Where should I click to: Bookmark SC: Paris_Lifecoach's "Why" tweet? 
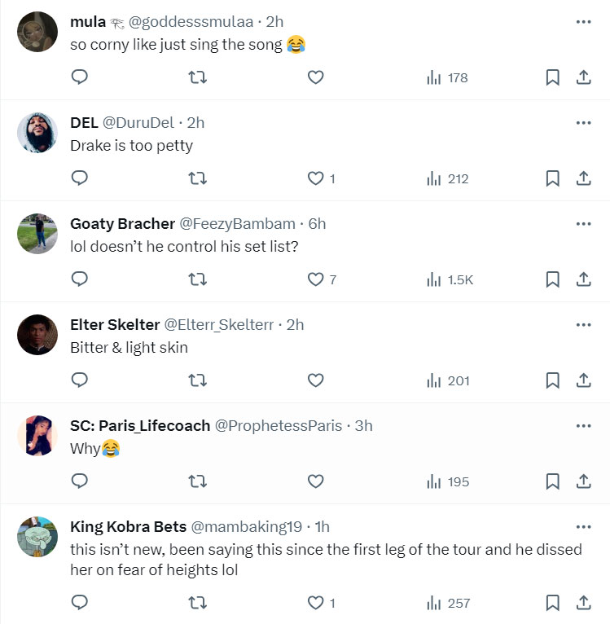tap(552, 481)
